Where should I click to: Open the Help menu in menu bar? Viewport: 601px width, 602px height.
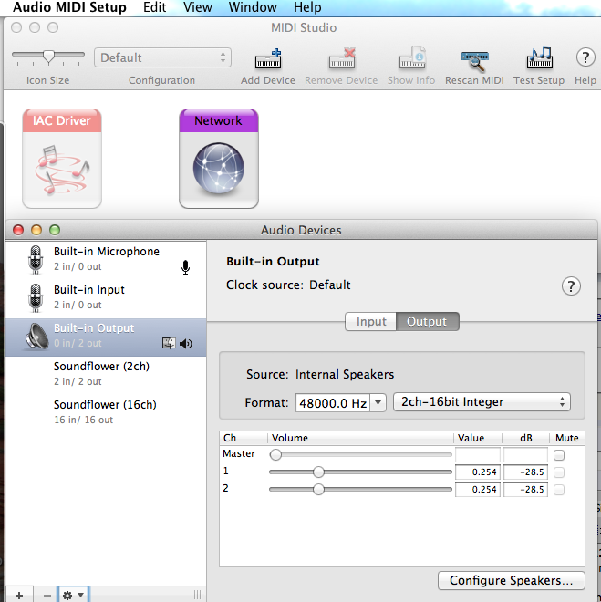point(307,7)
